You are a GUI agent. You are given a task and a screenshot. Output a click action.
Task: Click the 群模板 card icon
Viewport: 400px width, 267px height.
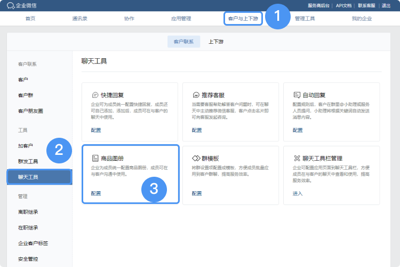tap(196, 158)
